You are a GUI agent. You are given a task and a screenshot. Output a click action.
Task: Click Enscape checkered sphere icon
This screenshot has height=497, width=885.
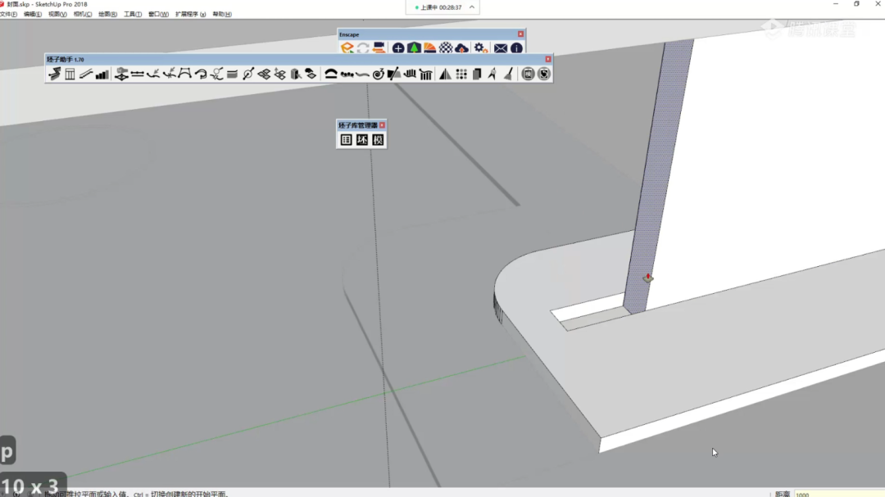pyautogui.click(x=445, y=48)
